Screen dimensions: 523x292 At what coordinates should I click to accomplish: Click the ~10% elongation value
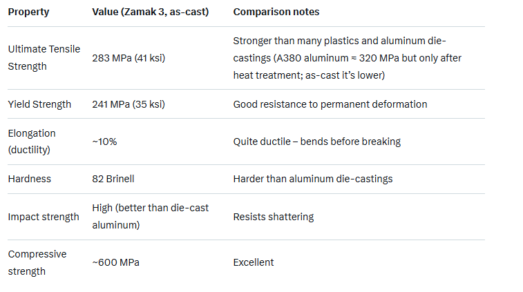105,142
